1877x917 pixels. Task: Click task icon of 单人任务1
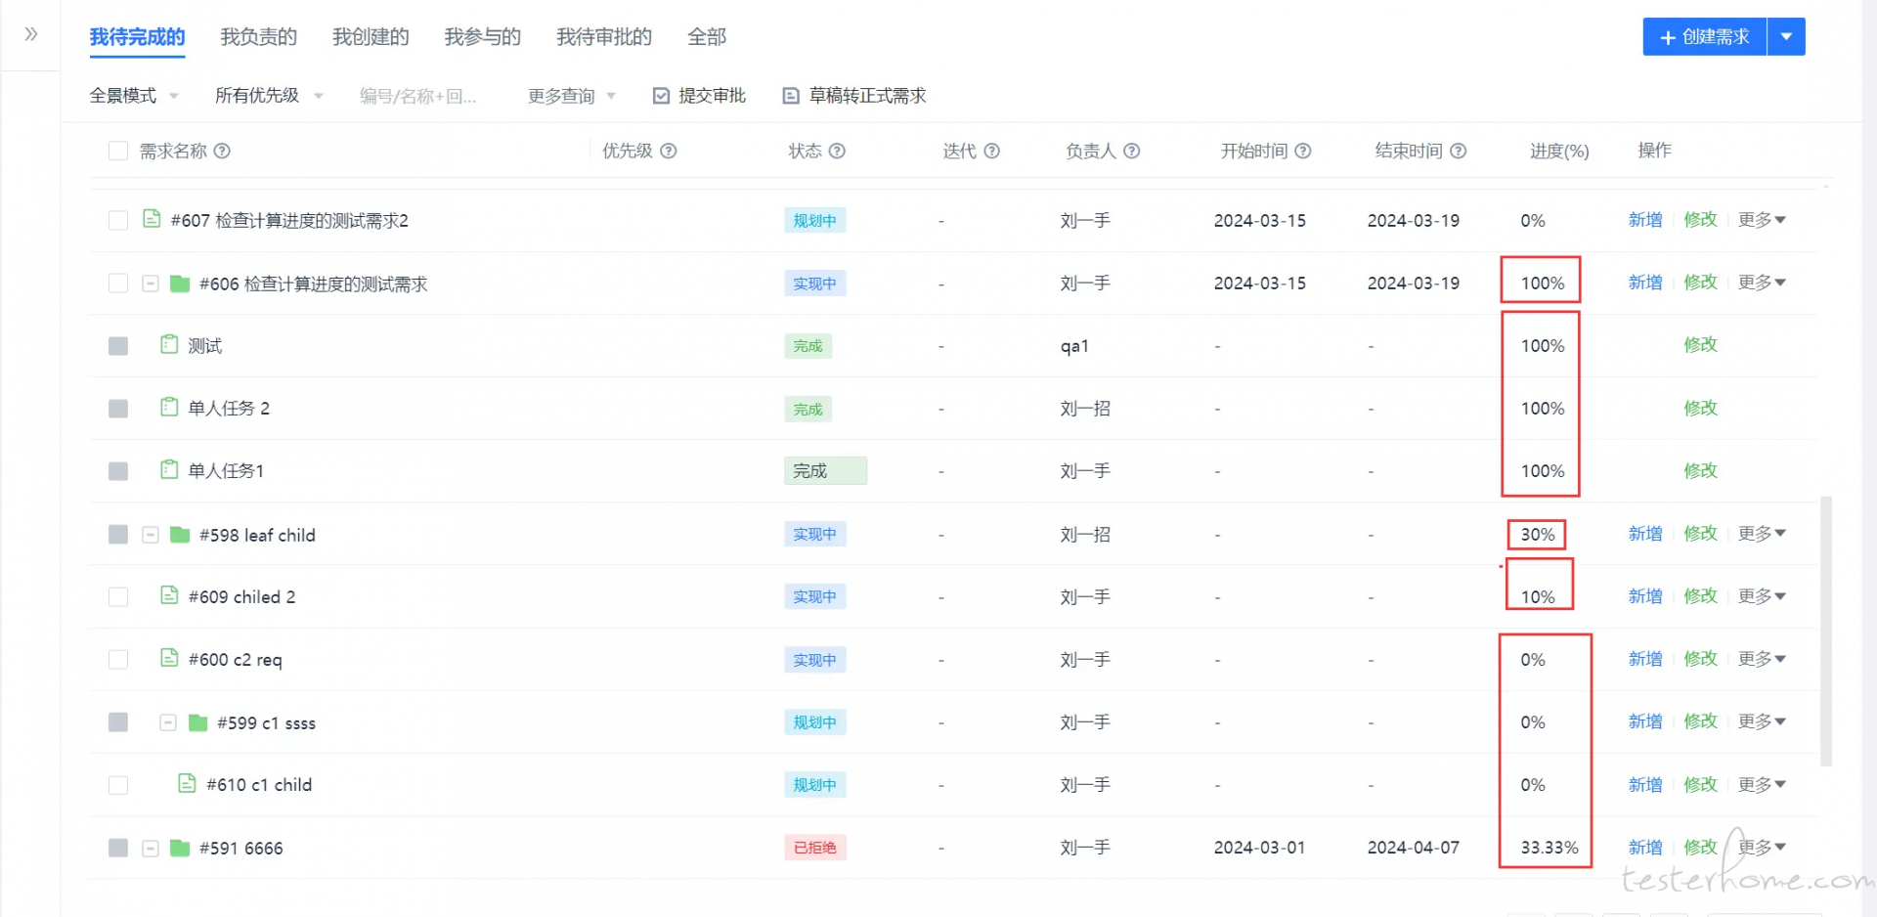[x=169, y=469]
